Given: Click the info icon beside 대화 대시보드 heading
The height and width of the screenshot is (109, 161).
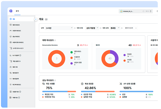Looking at the screenshot, I should point(55,40).
